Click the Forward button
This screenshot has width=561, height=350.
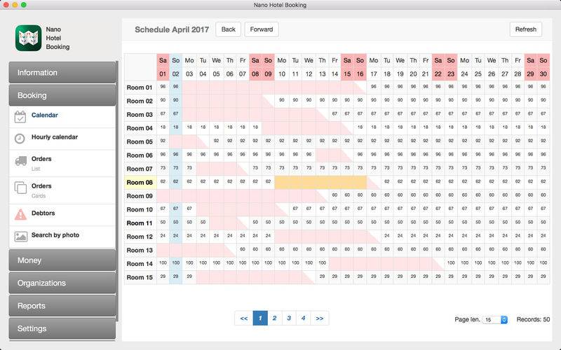262,29
